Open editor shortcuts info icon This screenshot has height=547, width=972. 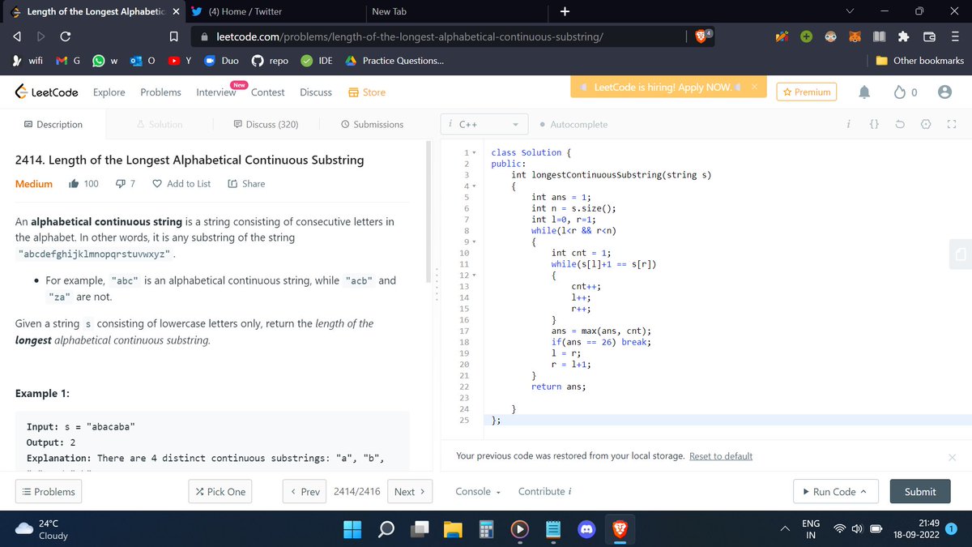[x=848, y=125]
